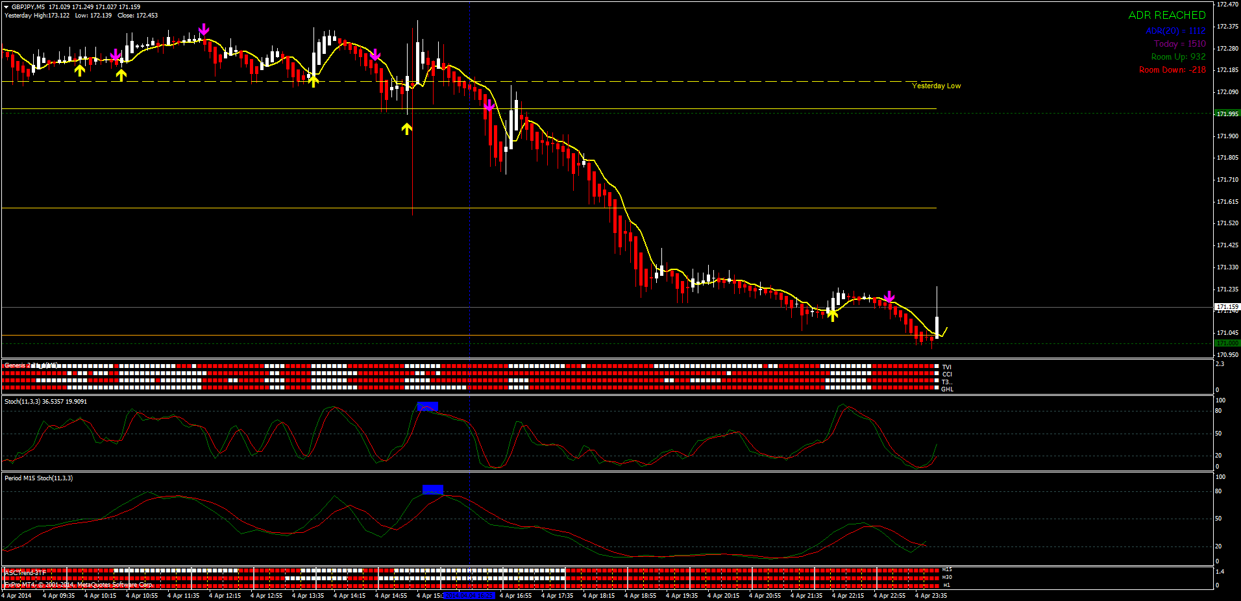The image size is (1241, 601).
Task: Select the blue marker in the Stoch(11,3,3) panel
Action: click(x=428, y=406)
